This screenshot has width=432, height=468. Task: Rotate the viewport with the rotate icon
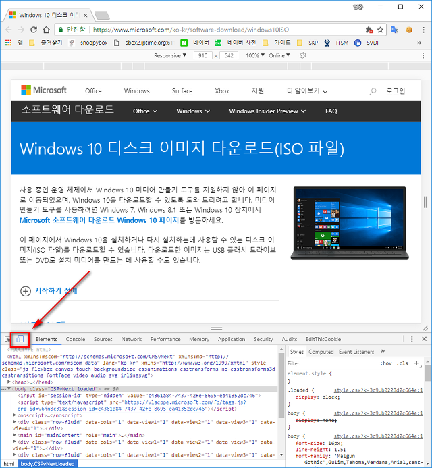tap(303, 55)
